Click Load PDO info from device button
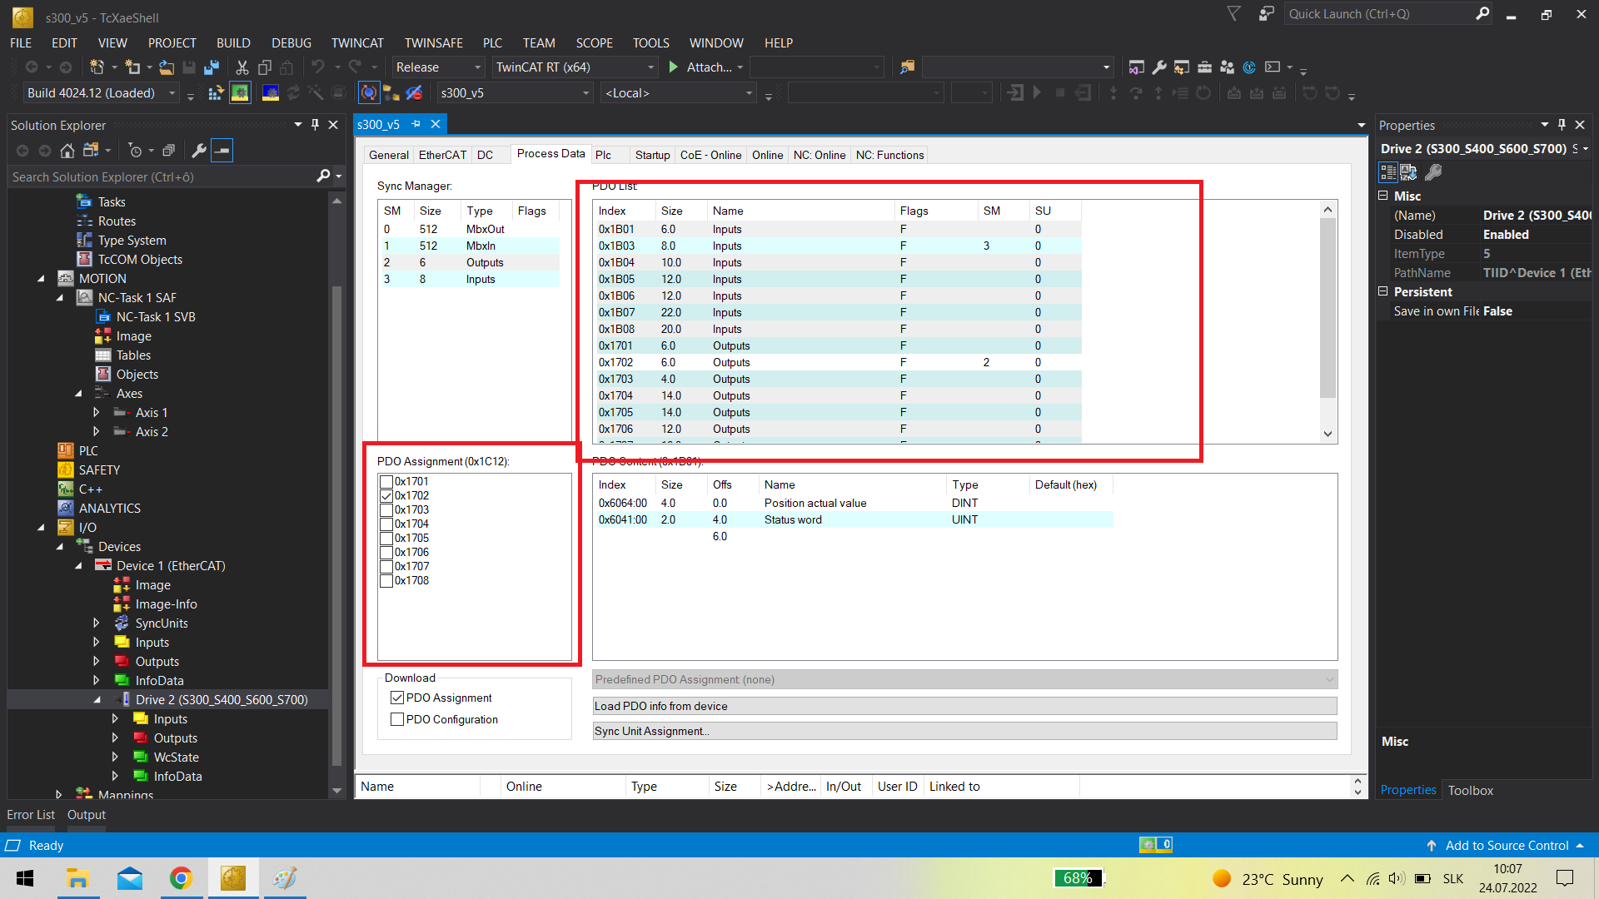This screenshot has height=899, width=1599. click(964, 706)
